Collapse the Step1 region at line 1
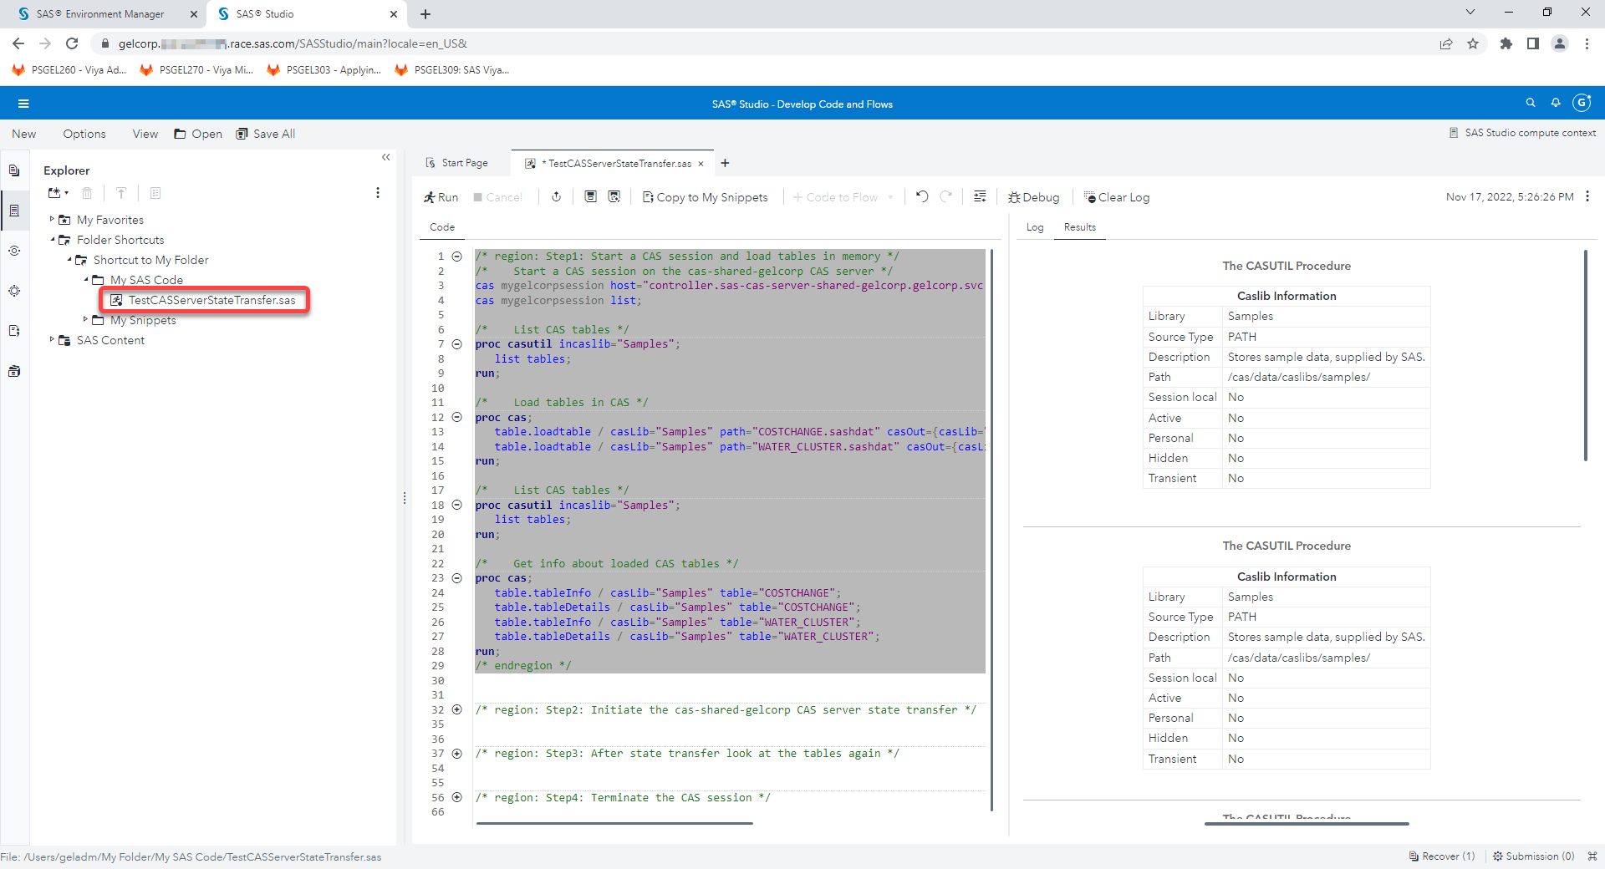The width and height of the screenshot is (1605, 869). pyautogui.click(x=457, y=257)
